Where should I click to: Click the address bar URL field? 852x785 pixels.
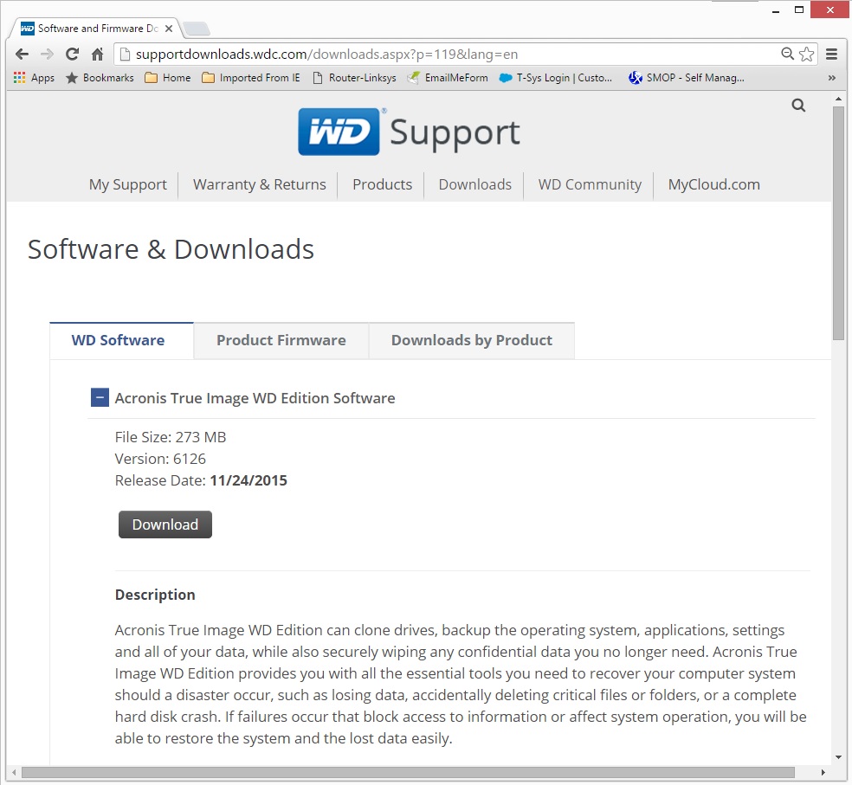click(446, 55)
